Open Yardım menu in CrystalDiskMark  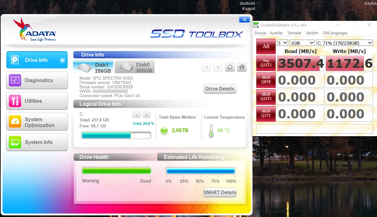pyautogui.click(x=312, y=33)
